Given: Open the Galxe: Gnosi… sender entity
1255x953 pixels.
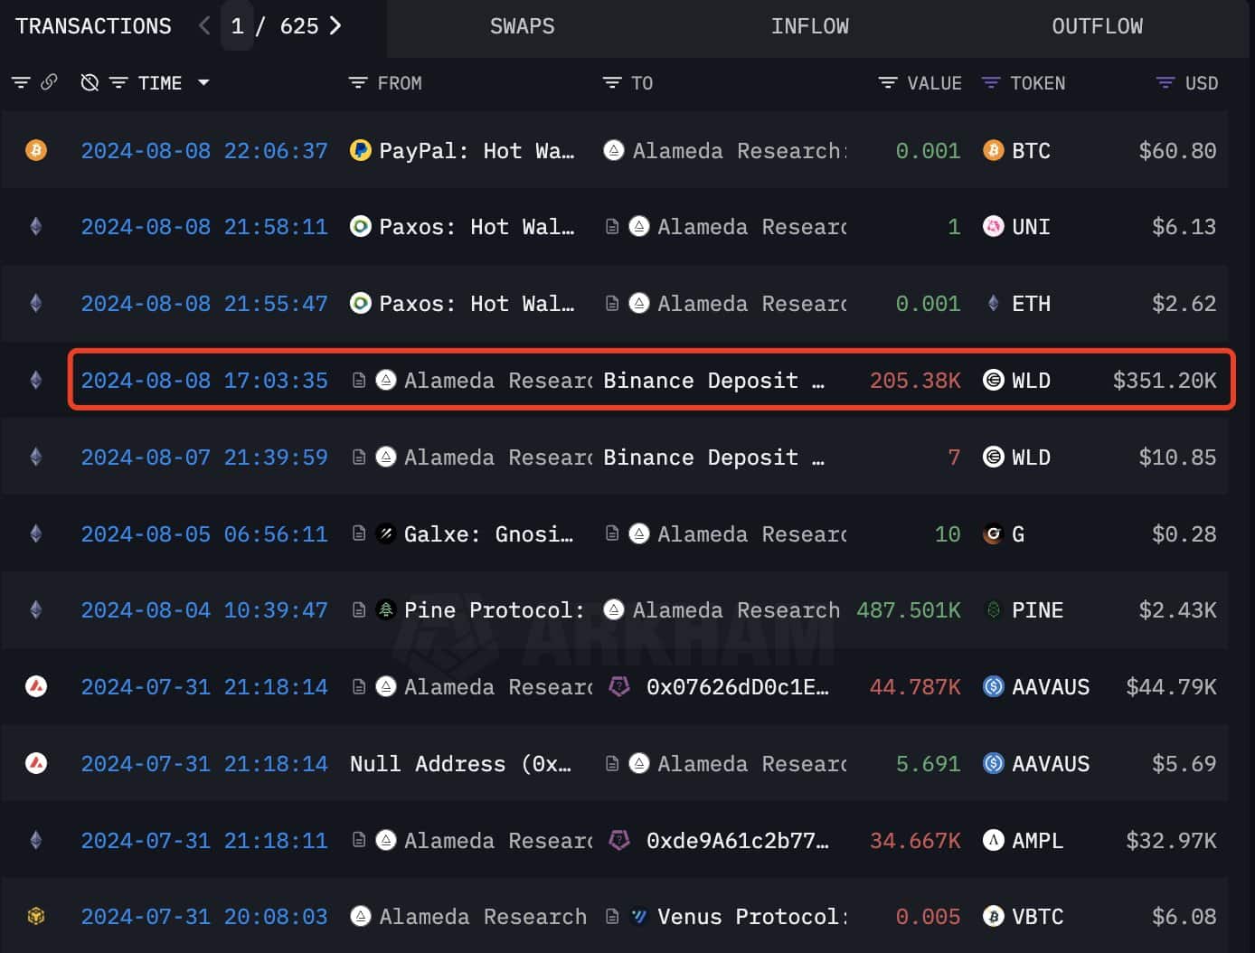Looking at the screenshot, I should (488, 533).
